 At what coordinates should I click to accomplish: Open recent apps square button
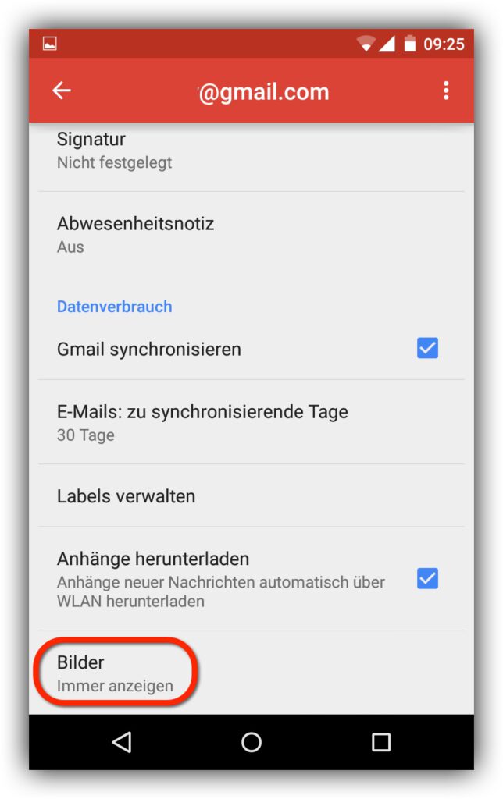pyautogui.click(x=381, y=742)
